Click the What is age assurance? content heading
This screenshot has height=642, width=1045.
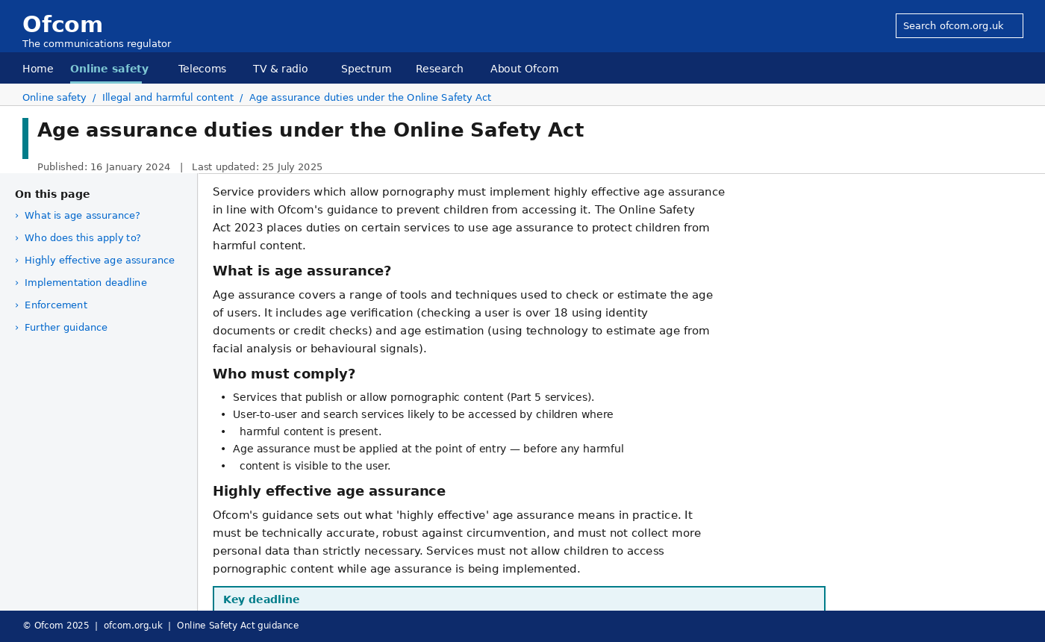point(302,271)
